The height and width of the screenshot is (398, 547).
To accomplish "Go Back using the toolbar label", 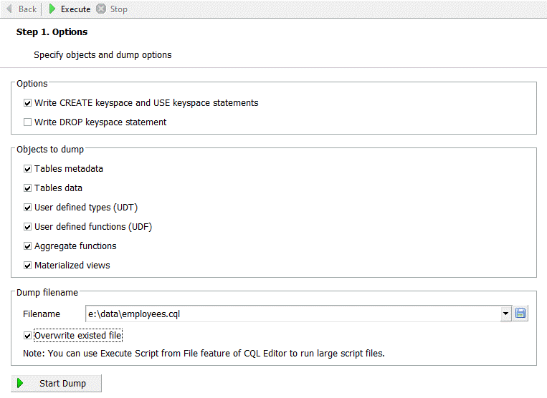I will [27, 9].
